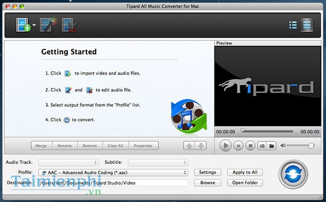
Task: Move selected item down
Action: (201, 146)
